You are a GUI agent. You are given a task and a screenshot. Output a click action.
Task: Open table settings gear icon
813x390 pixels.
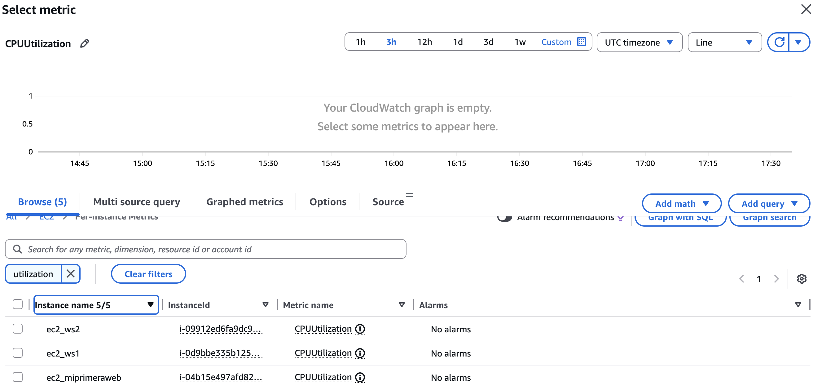click(801, 278)
